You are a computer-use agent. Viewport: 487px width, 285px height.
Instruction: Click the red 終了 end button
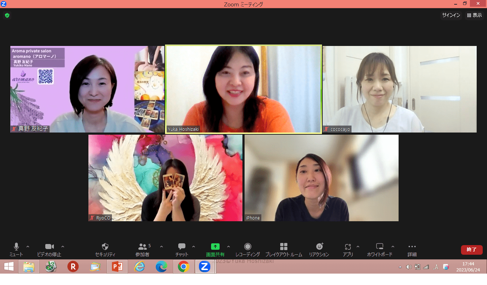click(472, 250)
